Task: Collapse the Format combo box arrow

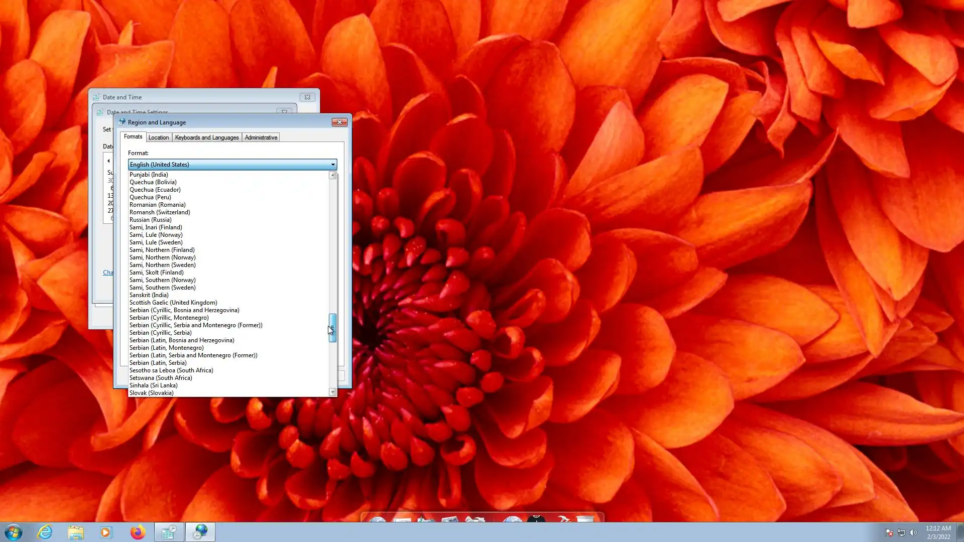Action: [x=332, y=165]
